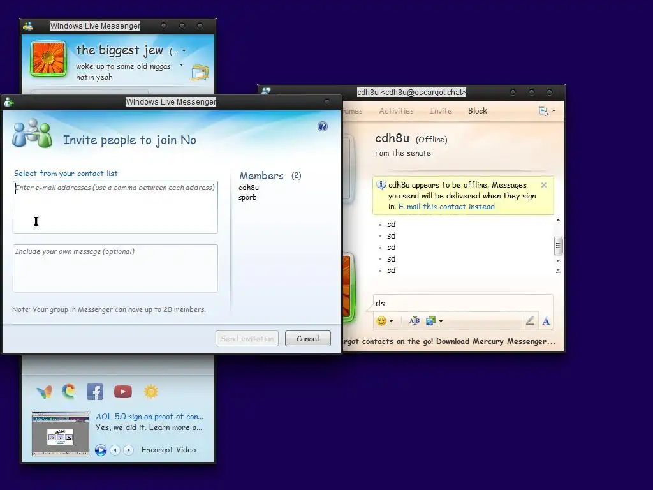Click chat scrollbar up arrow
Image resolution: width=653 pixels, height=490 pixels.
(558, 220)
